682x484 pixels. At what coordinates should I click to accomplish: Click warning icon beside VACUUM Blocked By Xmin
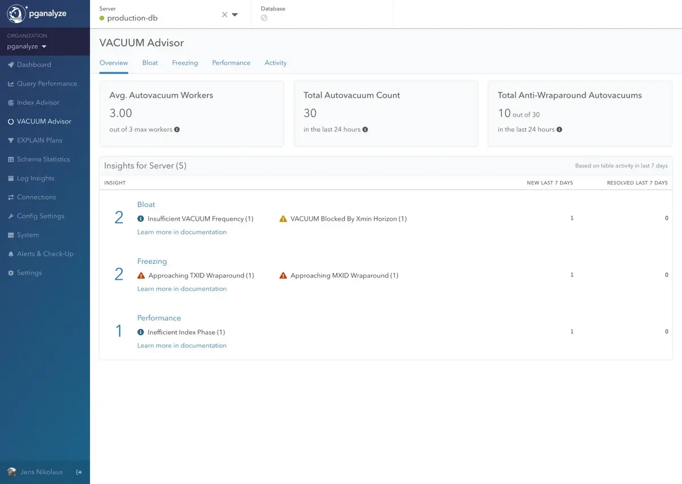click(283, 218)
